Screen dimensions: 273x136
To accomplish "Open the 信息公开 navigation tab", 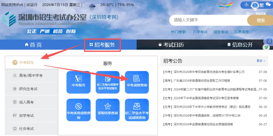I will coord(240,45).
